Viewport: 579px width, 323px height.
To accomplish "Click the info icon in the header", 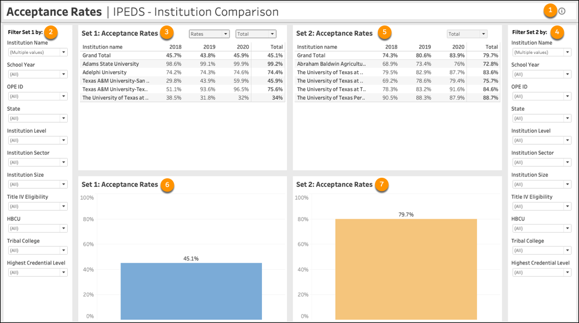I will [562, 11].
